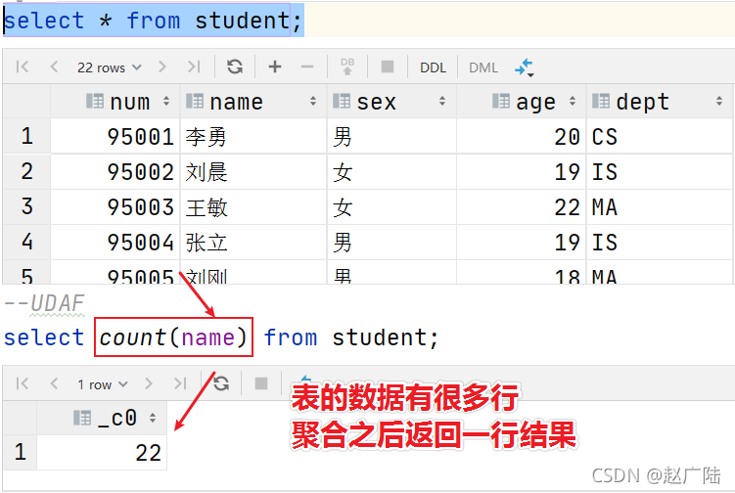Open DML generation button
Image resolution: width=735 pixels, height=493 pixels.
pos(483,67)
